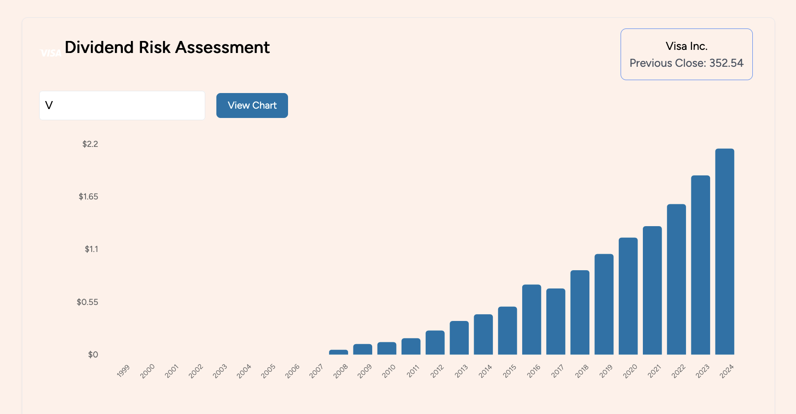
Task: Choose the 2018 dividend bar
Action: (580, 312)
